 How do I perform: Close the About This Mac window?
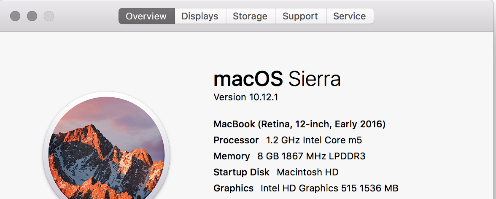pyautogui.click(x=15, y=16)
